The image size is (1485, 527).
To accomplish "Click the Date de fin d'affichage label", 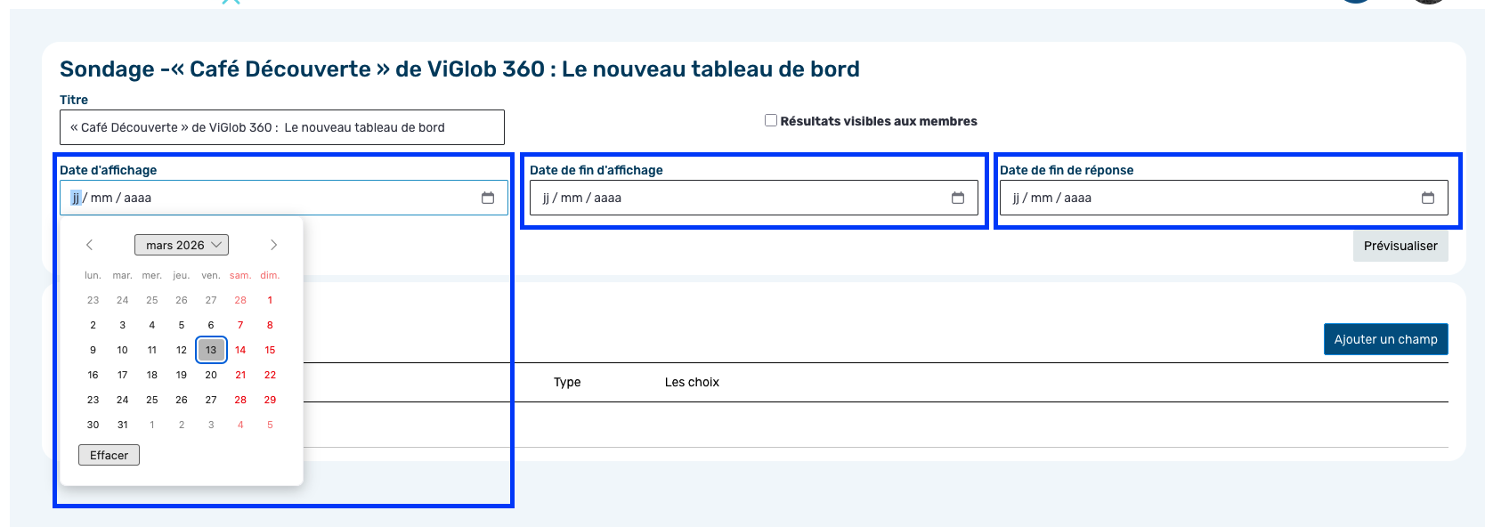I will click(596, 170).
